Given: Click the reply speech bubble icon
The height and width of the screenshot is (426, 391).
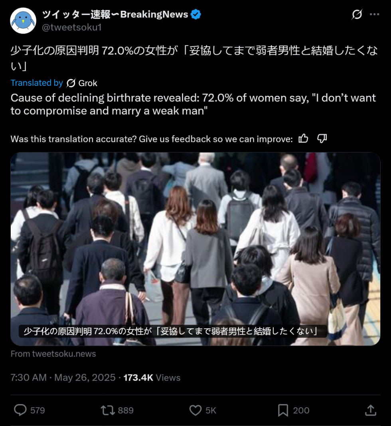Looking at the screenshot, I should (x=20, y=410).
